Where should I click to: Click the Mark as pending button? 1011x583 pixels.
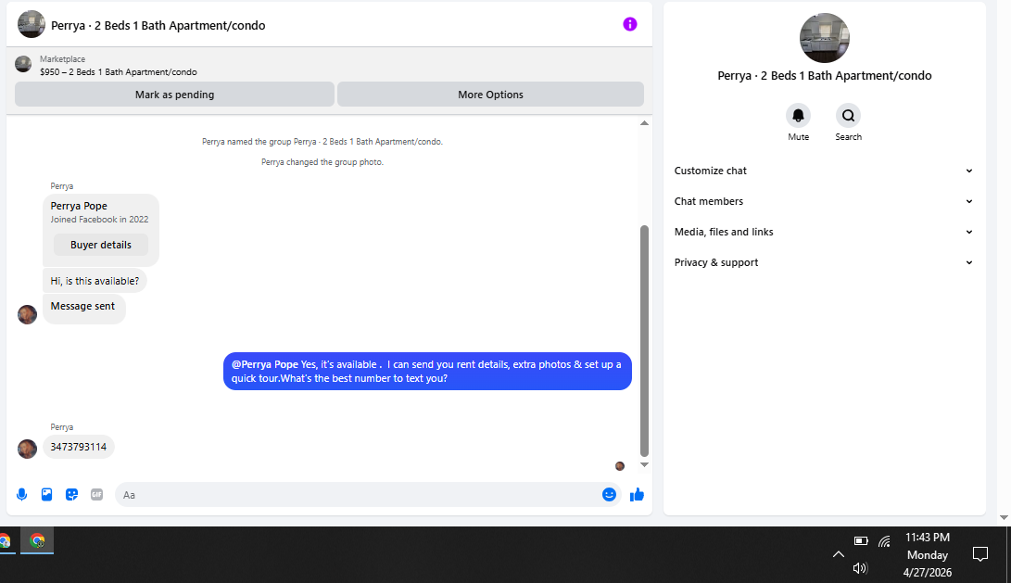pyautogui.click(x=175, y=95)
